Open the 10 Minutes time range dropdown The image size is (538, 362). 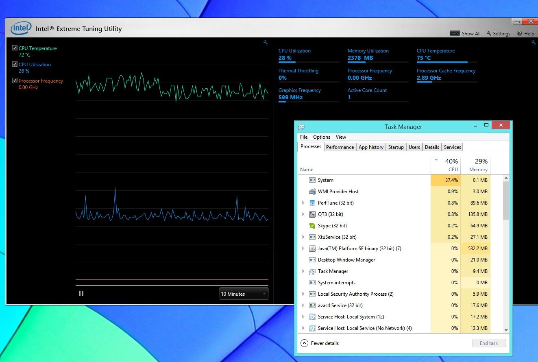(x=244, y=294)
